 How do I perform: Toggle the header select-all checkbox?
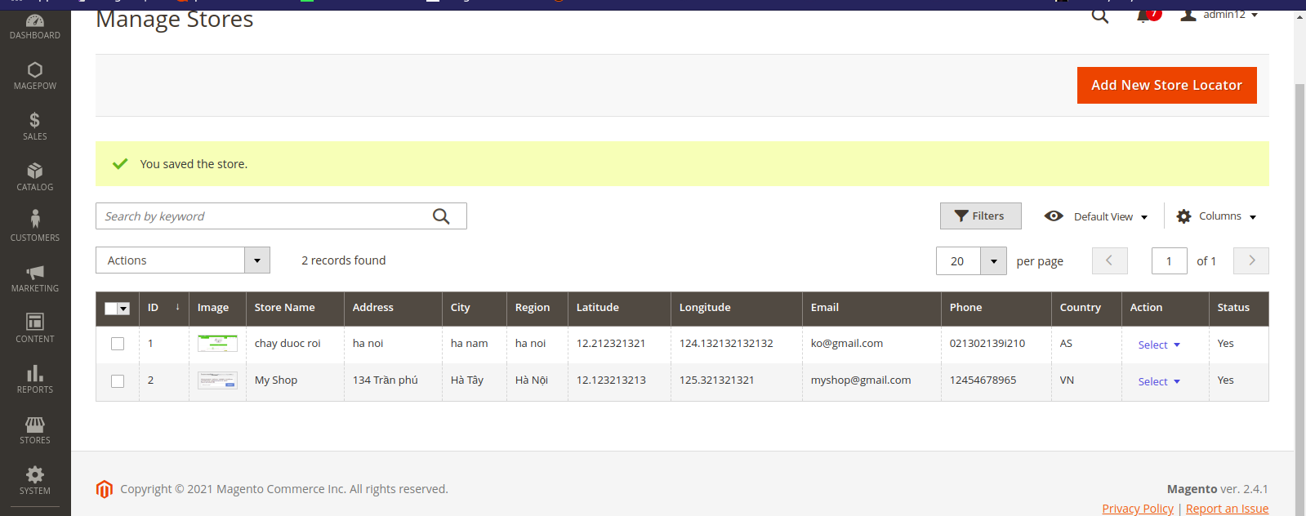click(111, 309)
